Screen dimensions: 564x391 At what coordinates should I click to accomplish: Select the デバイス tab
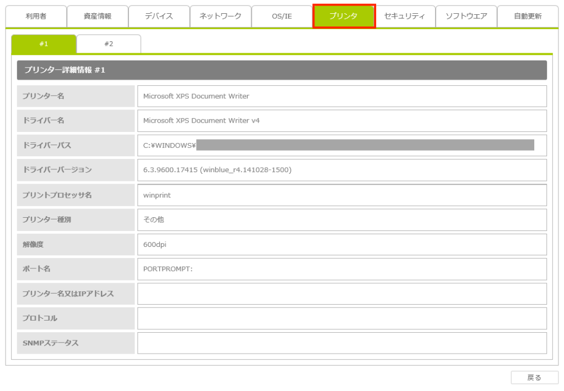159,16
